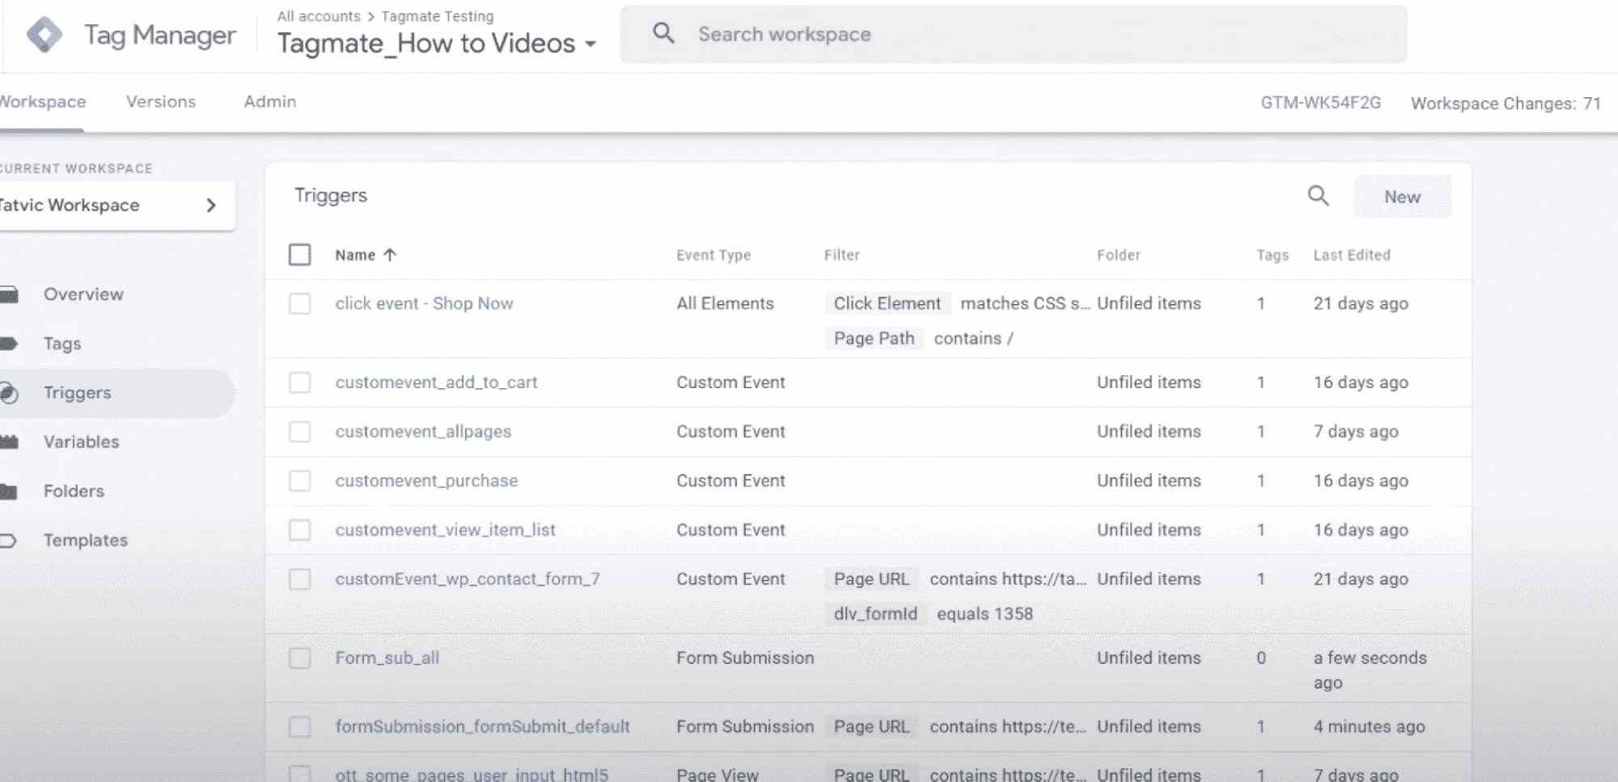The height and width of the screenshot is (782, 1618).
Task: Click the Tags column header
Action: point(1272,256)
